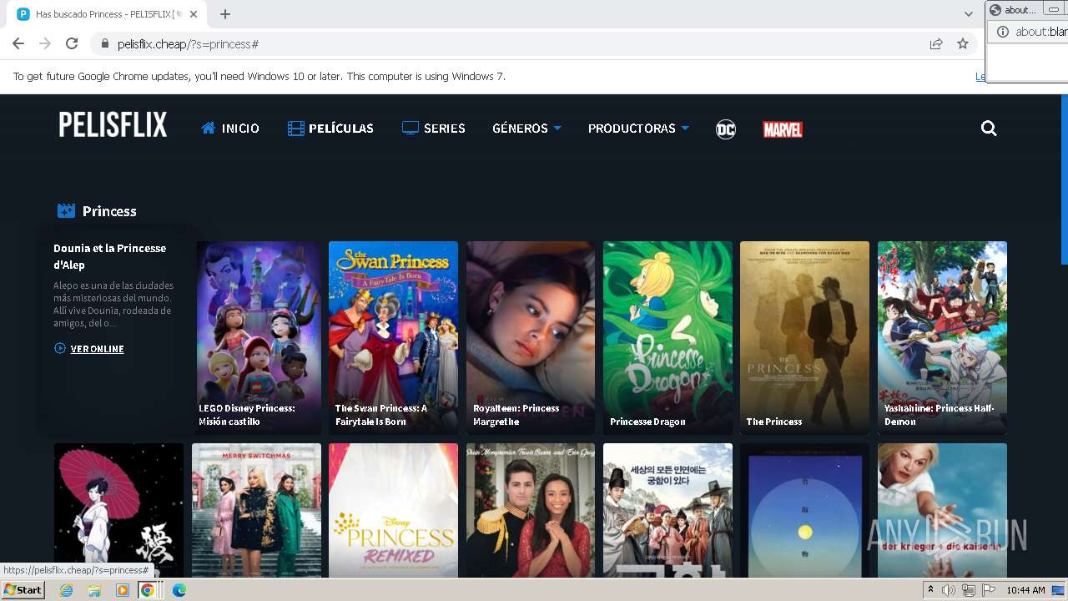Open Microsoft Edge from taskbar
1068x601 pixels.
click(x=179, y=590)
